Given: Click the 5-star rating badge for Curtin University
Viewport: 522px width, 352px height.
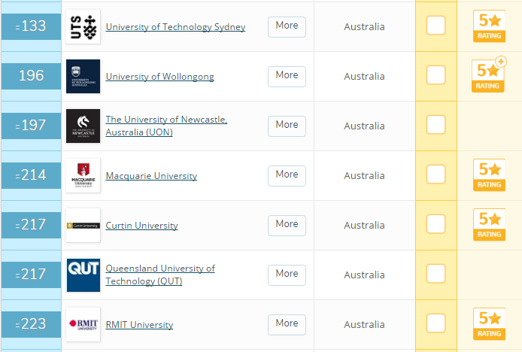Looking at the screenshot, I should (x=489, y=225).
